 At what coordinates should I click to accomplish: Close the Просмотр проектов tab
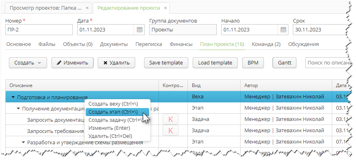point(87,8)
